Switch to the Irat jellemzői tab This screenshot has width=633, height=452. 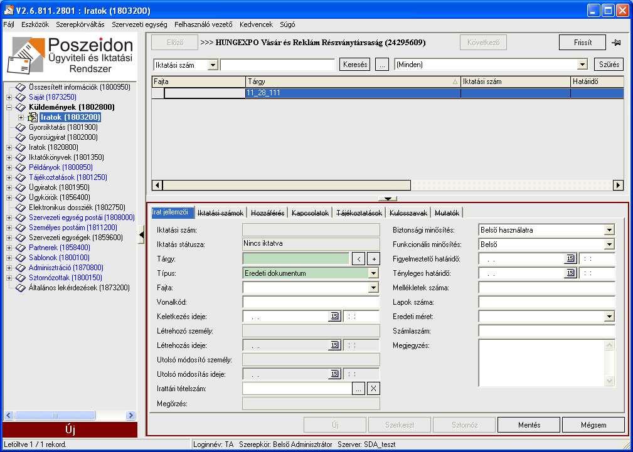click(x=172, y=213)
